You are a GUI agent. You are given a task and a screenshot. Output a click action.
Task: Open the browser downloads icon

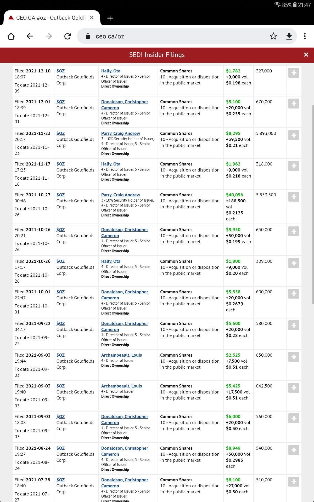289,36
